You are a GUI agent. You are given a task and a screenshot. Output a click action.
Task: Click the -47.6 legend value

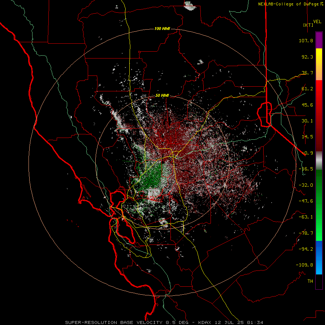pyautogui.click(x=306, y=201)
